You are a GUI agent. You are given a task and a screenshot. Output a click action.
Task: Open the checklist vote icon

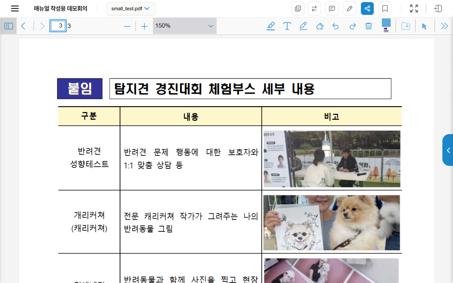298,8
